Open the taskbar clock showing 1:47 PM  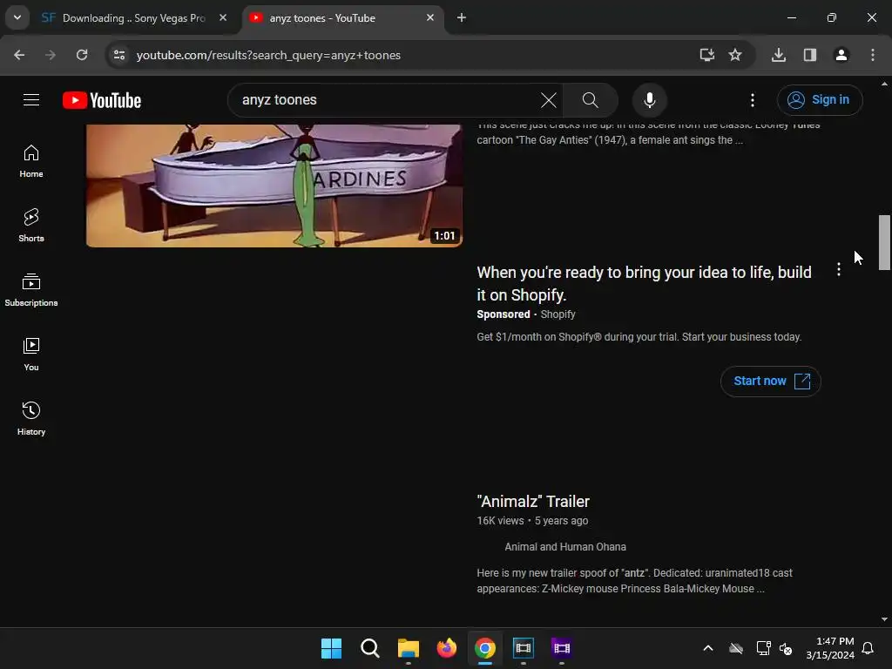coord(830,648)
